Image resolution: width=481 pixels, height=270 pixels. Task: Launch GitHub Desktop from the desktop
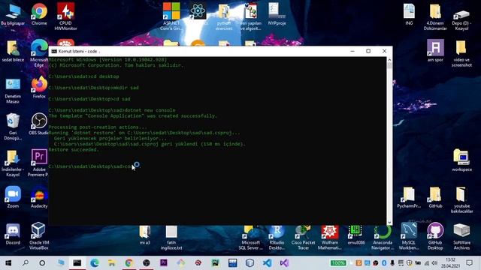click(435, 235)
